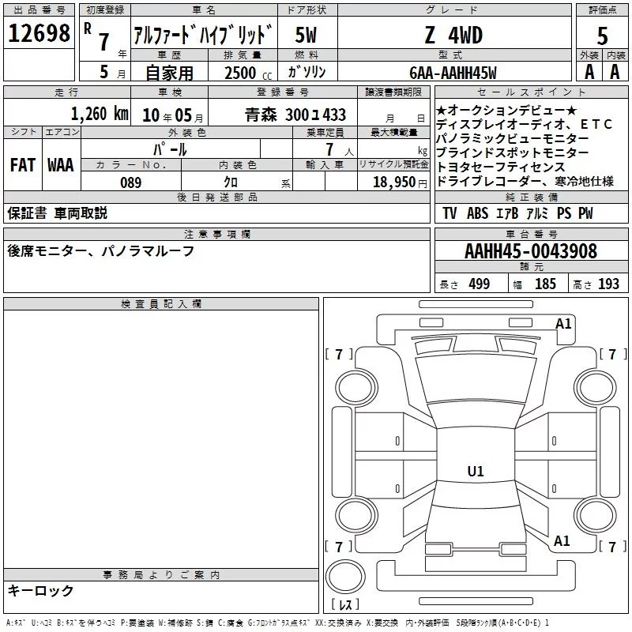Select the shift value FAT
632x632 pixels.
23,165
